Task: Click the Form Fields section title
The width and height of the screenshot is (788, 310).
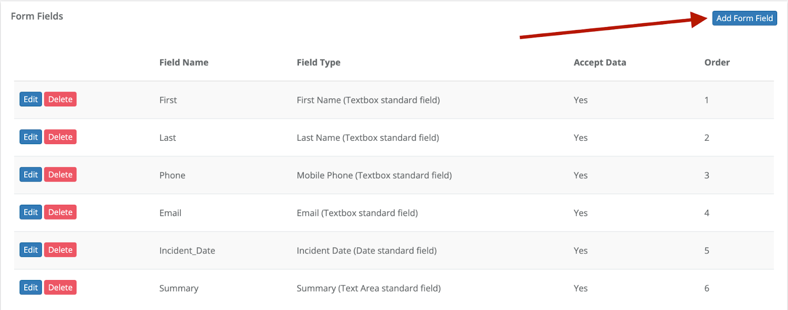Action: [37, 16]
